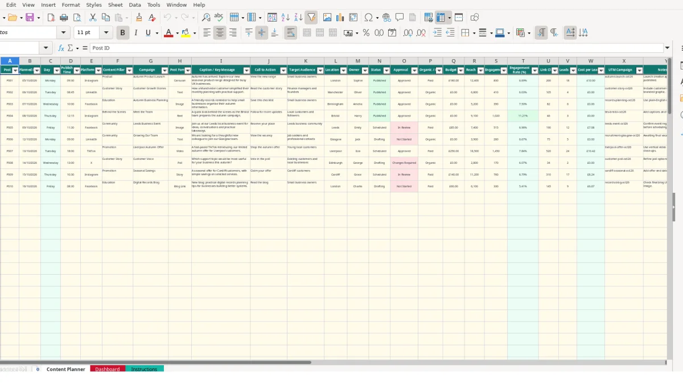Open the Help menu
This screenshot has width=683, height=384.
199,5
